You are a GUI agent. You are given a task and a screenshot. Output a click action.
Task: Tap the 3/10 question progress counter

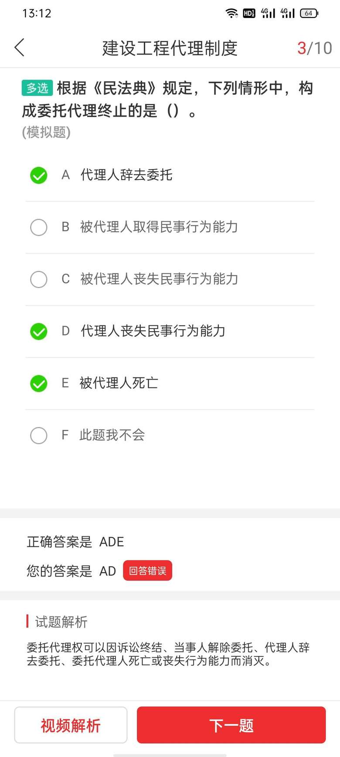(314, 48)
